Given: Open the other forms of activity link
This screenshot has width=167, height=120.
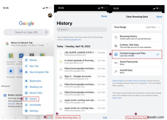Looking at the screenshot, I should [x=137, y=81].
